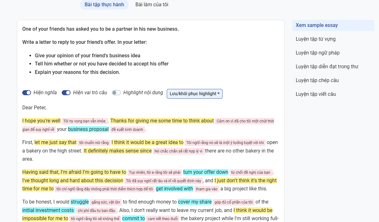Click the phrase 'Having said that, I'm afraid I'm going to have to'
The height and width of the screenshot is (222, 379).
(74, 172)
